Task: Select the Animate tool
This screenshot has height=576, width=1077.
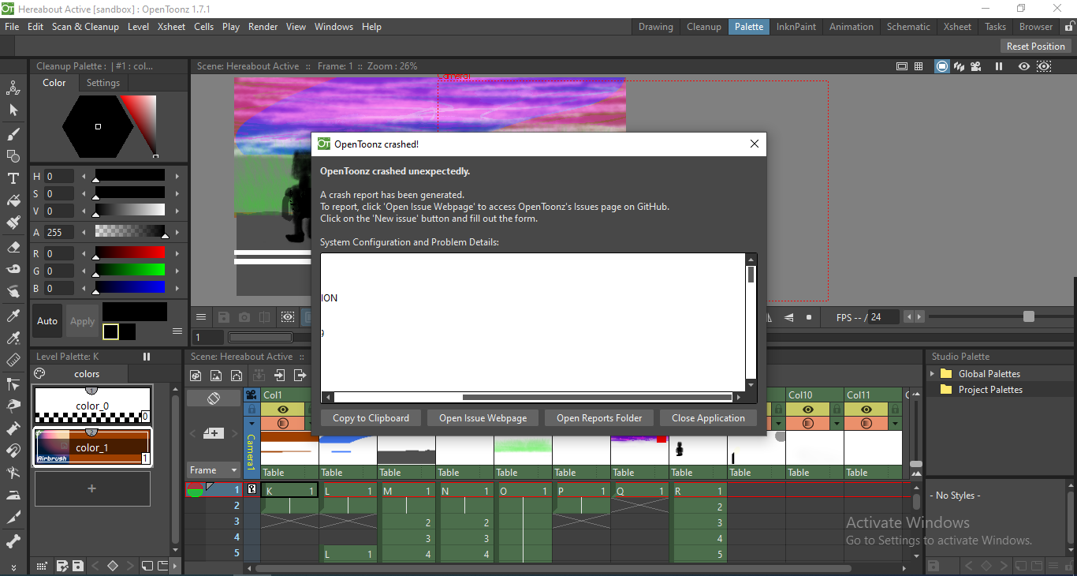Action: tap(13, 88)
